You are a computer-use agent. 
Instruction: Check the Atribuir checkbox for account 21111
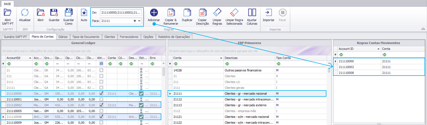click(101, 87)
